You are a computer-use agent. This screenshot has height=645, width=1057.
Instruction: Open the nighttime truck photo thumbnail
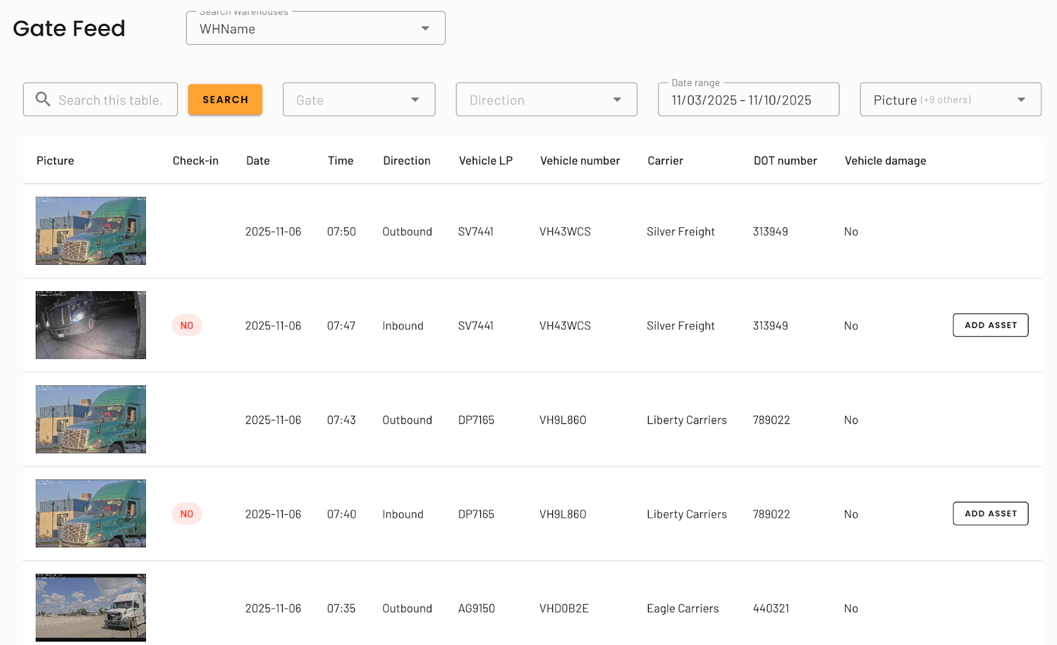coord(90,325)
